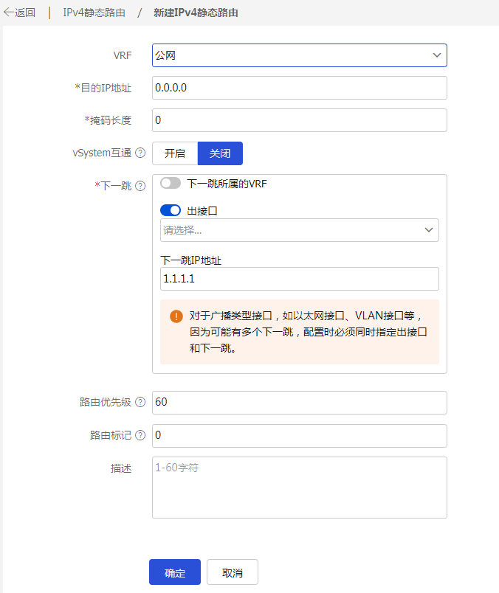Screen dimensions: 499x593
Task: Click help icon beside 路由优先级 label
Action: (x=140, y=403)
